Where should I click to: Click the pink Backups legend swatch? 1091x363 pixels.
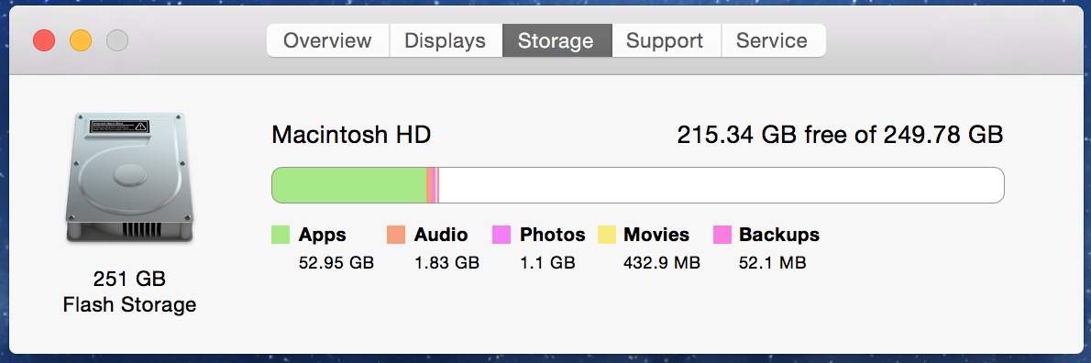[723, 235]
